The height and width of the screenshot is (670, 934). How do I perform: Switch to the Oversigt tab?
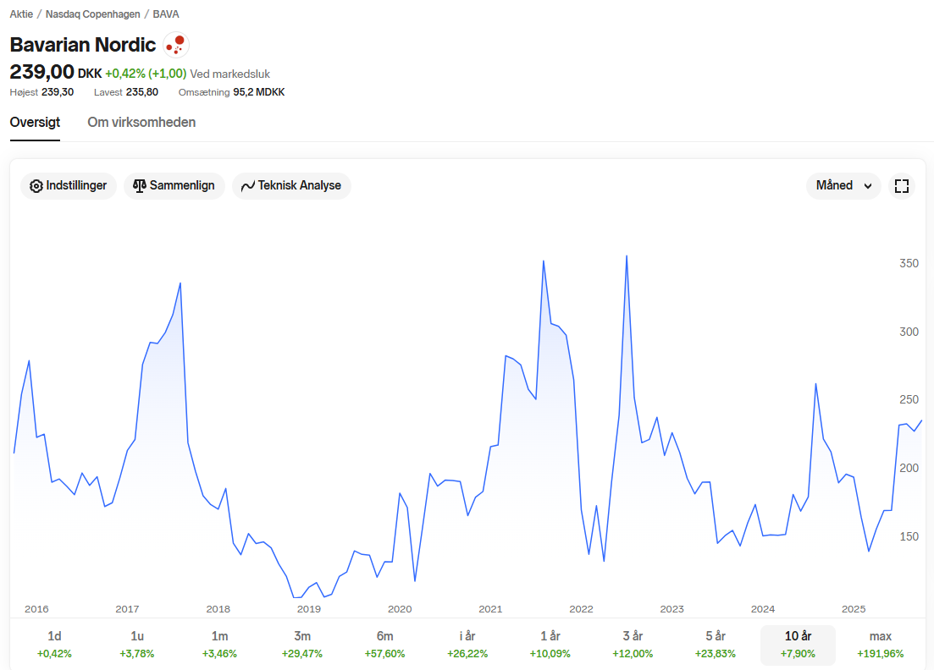(36, 123)
